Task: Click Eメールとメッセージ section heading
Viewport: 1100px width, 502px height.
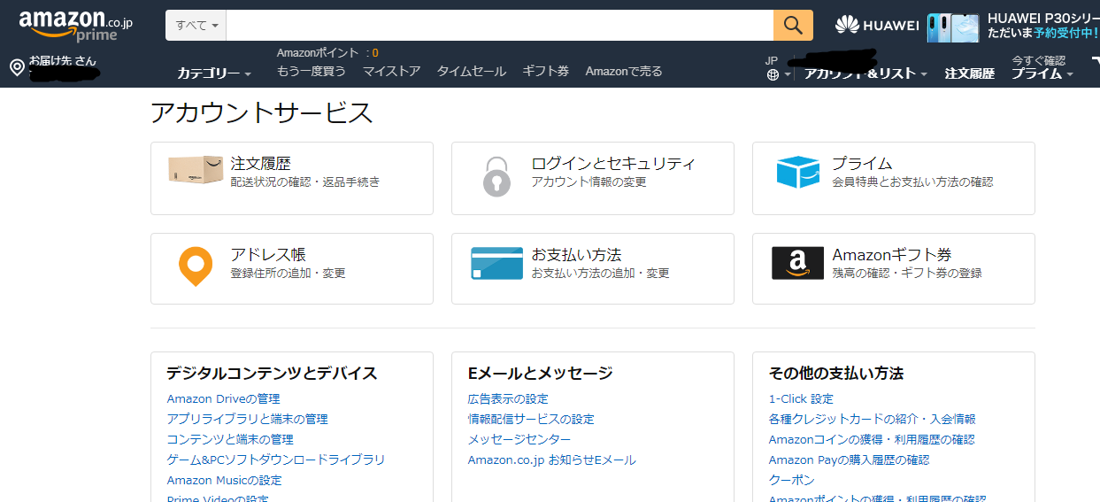Action: [540, 374]
